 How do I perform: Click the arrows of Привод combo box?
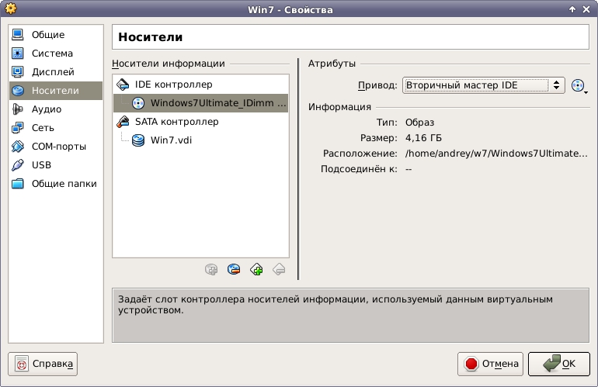tap(556, 85)
